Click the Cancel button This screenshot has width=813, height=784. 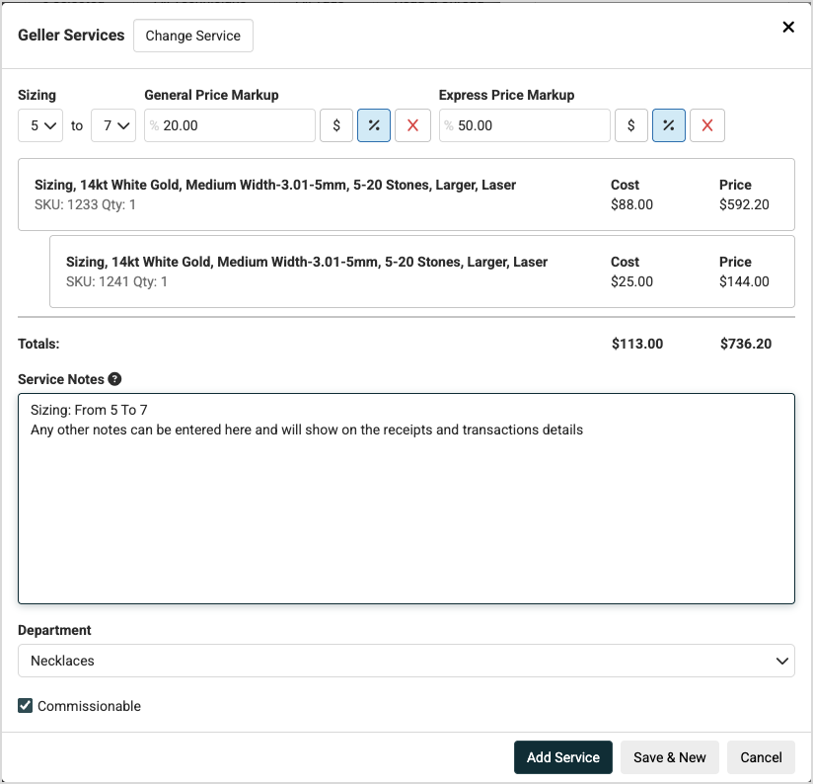click(761, 757)
